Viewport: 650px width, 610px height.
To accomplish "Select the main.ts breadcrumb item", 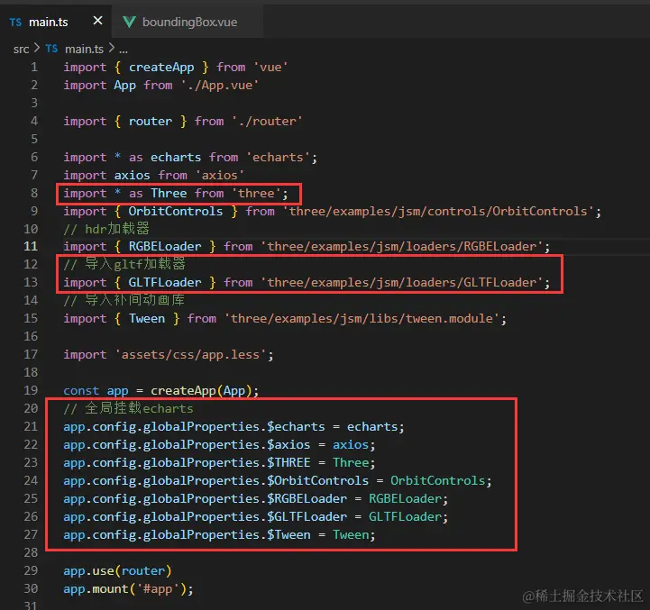I will (x=84, y=50).
